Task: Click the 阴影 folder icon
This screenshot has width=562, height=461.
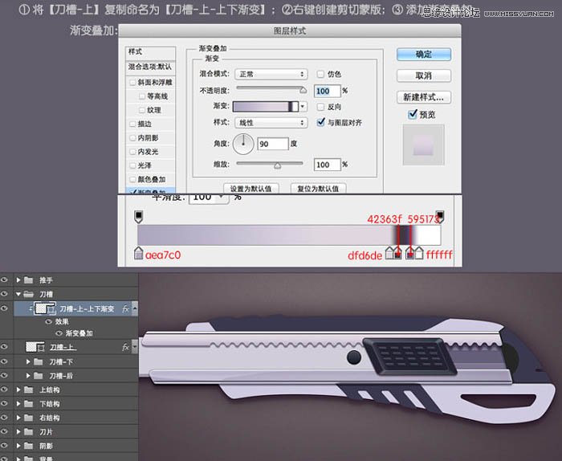Action: [x=28, y=446]
